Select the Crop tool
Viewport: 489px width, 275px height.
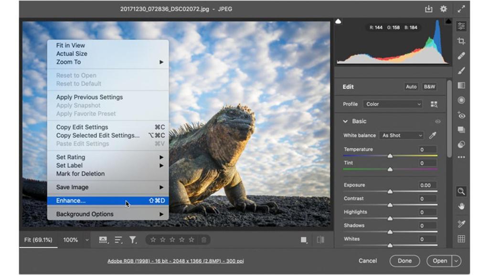click(x=462, y=42)
